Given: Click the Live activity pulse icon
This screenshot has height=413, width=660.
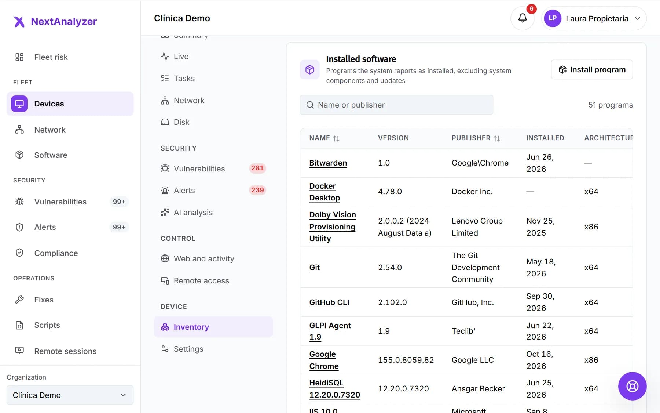Looking at the screenshot, I should point(165,56).
